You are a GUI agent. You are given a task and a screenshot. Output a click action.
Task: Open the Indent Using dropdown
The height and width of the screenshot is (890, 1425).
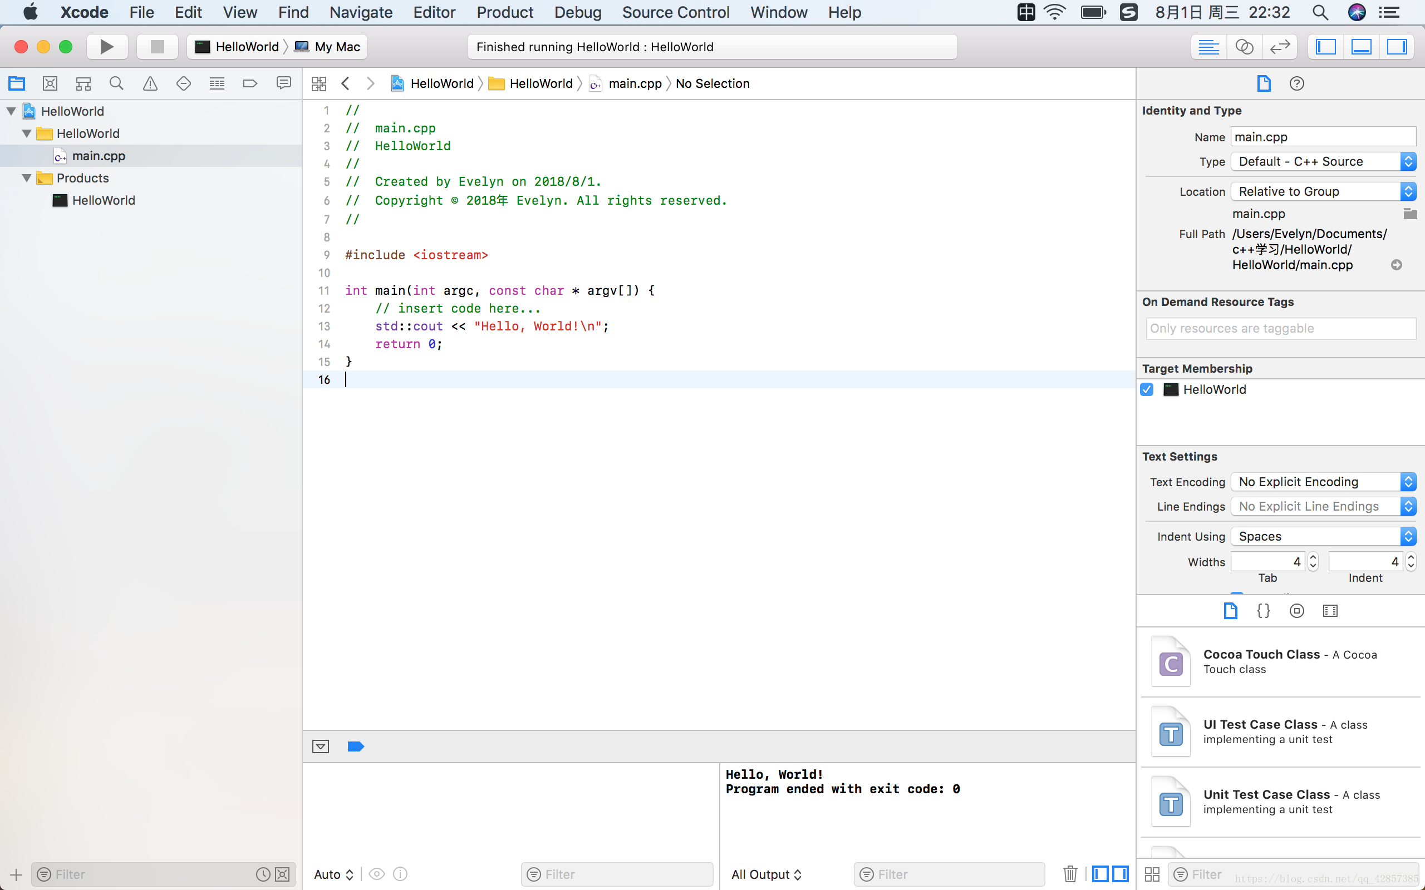coord(1323,536)
